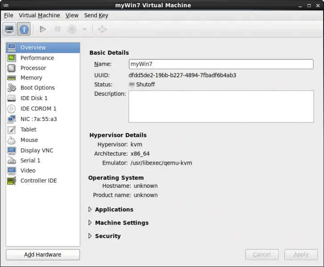This screenshot has width=324, height=267.
Task: Click the Pause virtual machine icon
Action: (x=57, y=29)
